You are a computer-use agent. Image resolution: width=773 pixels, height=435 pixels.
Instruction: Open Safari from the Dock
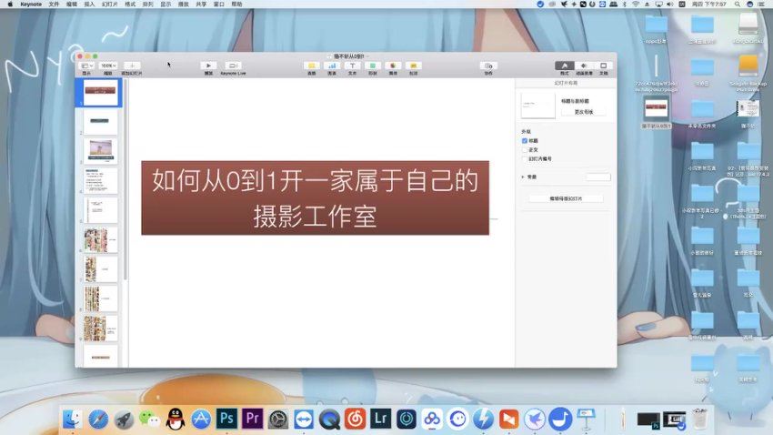(98, 420)
